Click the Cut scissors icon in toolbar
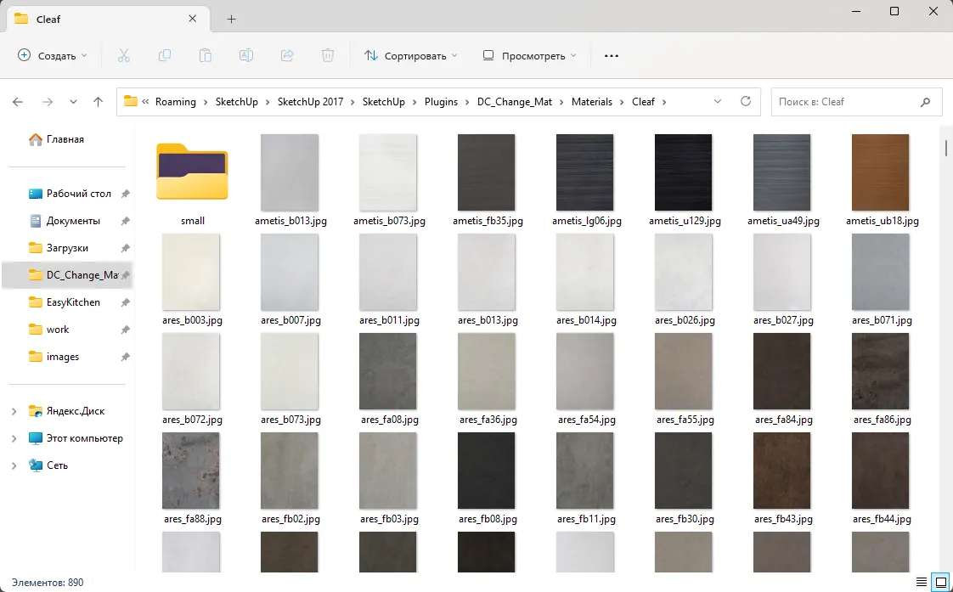The image size is (953, 592). point(123,55)
